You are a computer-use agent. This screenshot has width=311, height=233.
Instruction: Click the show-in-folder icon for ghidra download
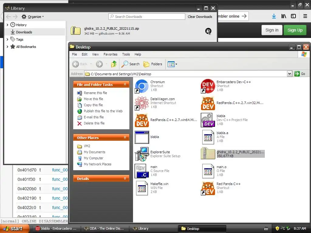click(208, 31)
